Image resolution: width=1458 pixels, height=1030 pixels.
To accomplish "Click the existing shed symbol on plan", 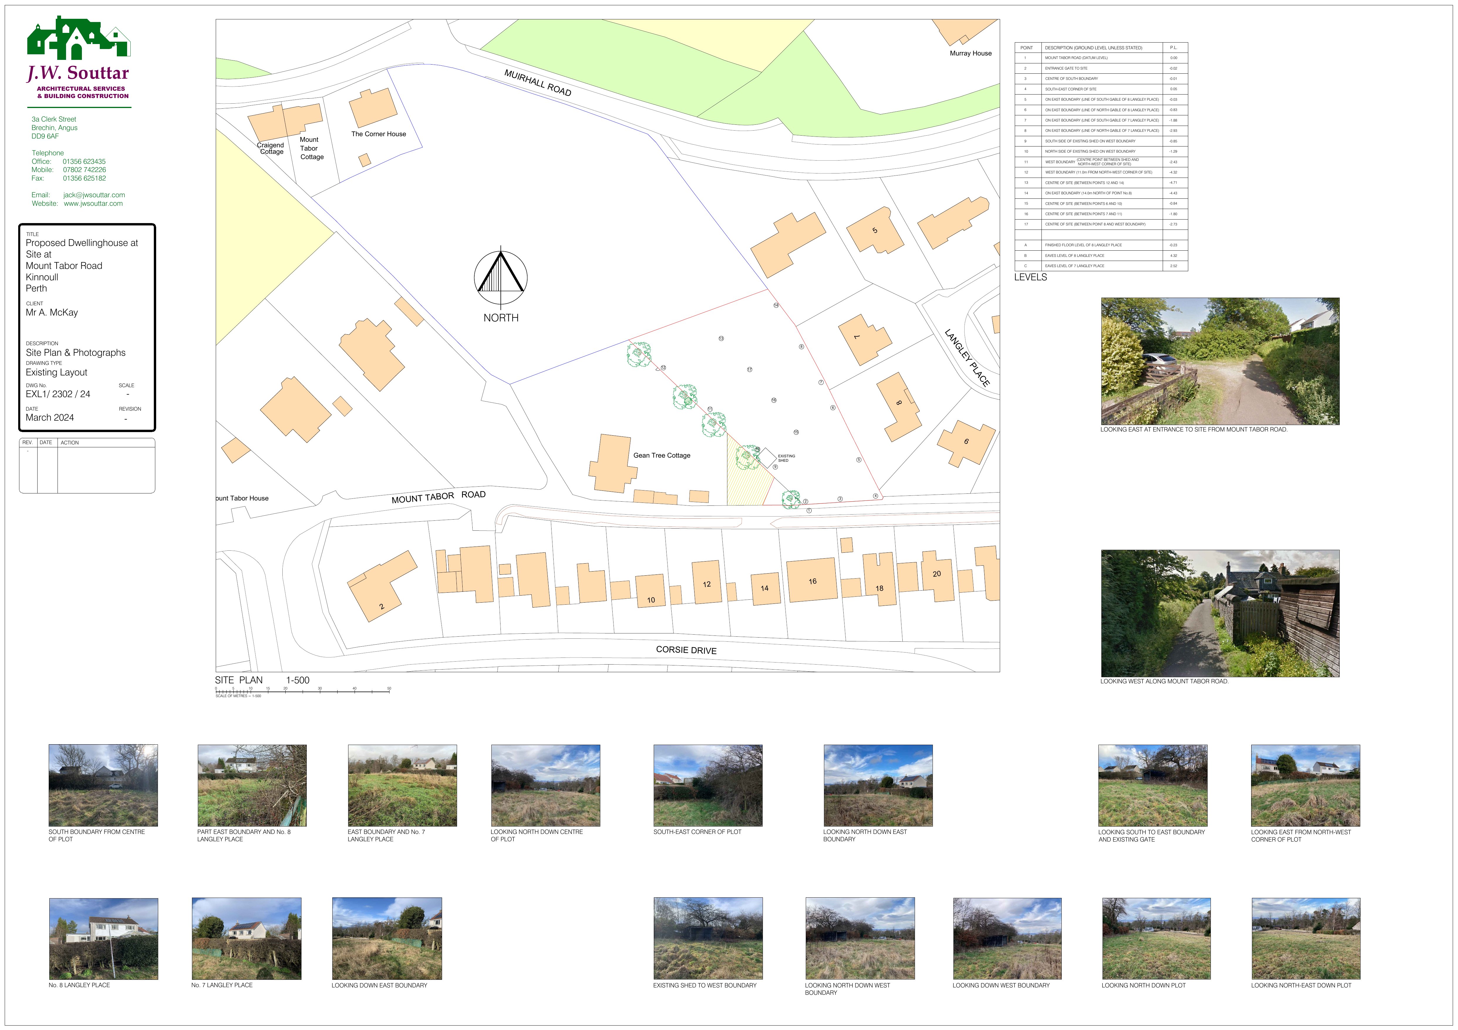I will point(766,457).
